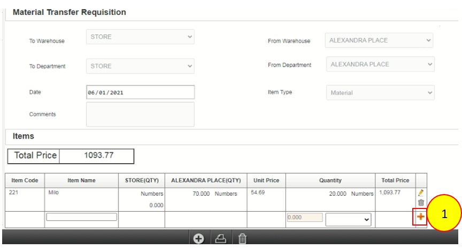Image resolution: width=462 pixels, height=249 pixels.
Task: Open the To Warehouse dropdown
Action: [x=140, y=37]
